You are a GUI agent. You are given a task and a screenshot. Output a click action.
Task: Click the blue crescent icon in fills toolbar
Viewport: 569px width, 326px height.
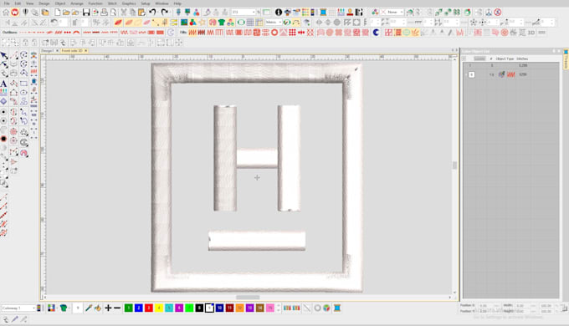pyautogui.click(x=376, y=33)
